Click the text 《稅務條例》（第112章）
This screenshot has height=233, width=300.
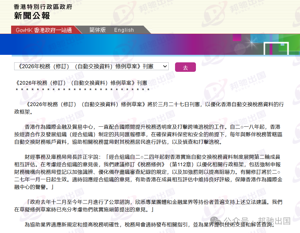coord(166,165)
